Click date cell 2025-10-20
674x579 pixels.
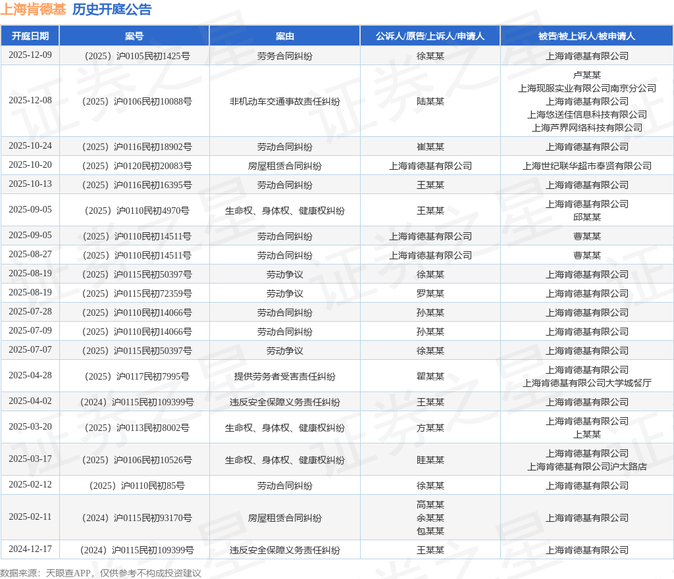(x=30, y=164)
